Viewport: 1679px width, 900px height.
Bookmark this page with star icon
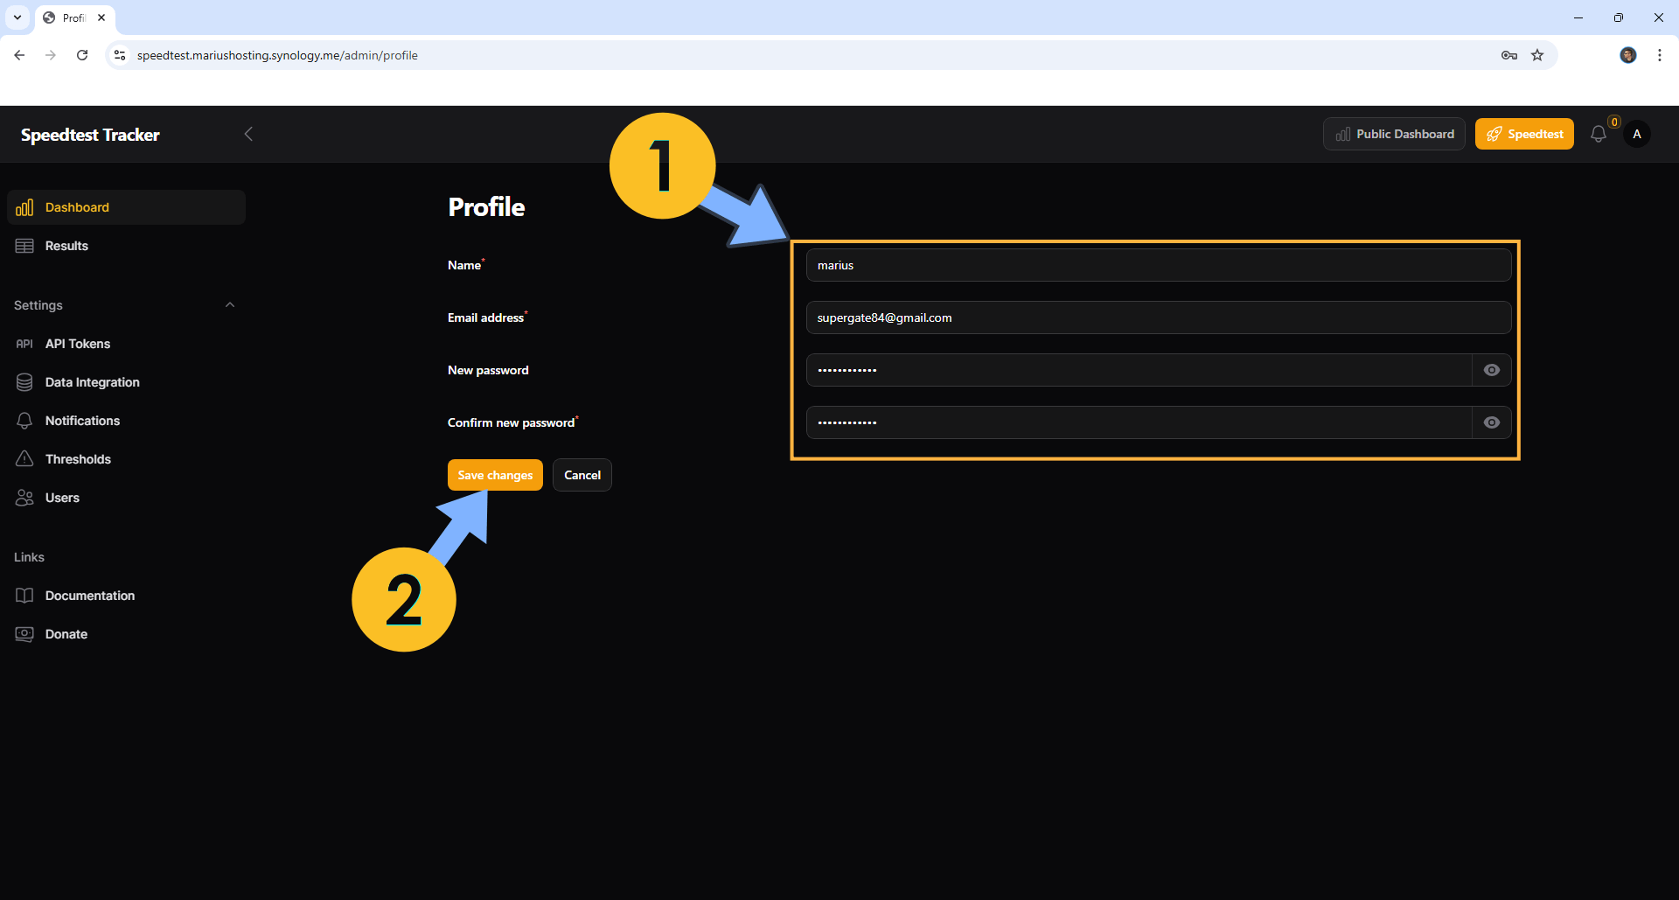click(x=1537, y=55)
